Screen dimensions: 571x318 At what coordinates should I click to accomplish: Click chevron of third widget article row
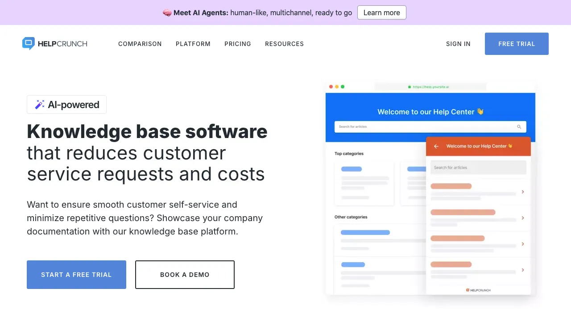[x=523, y=244]
